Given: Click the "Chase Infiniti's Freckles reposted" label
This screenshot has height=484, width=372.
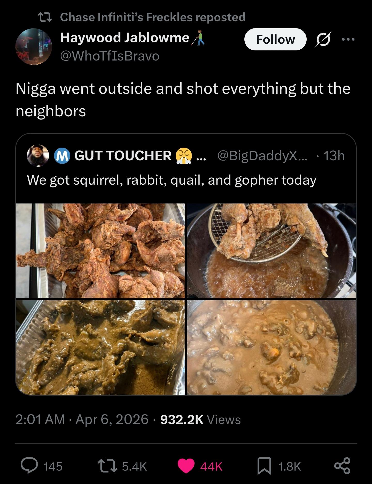Looking at the screenshot, I should click(x=152, y=17).
